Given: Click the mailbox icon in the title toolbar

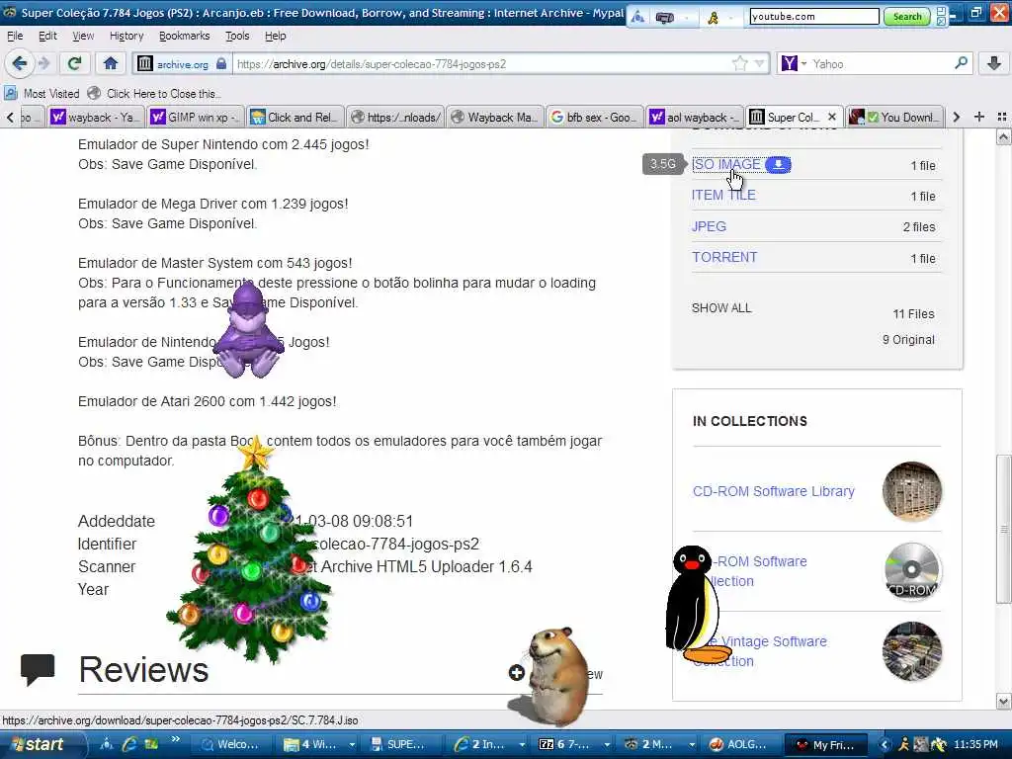Looking at the screenshot, I should point(665,18).
